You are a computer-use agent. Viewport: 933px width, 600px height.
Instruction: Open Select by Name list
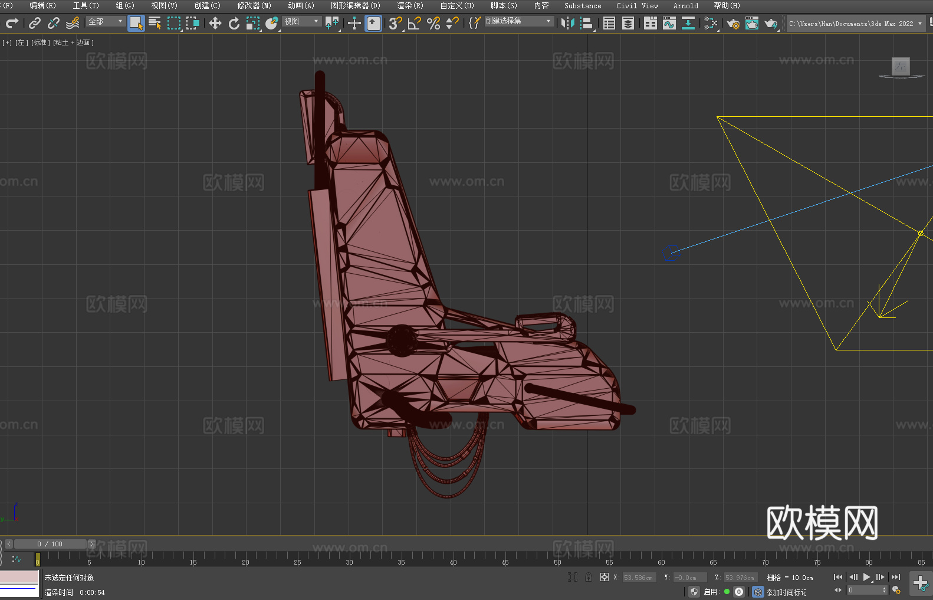[155, 23]
